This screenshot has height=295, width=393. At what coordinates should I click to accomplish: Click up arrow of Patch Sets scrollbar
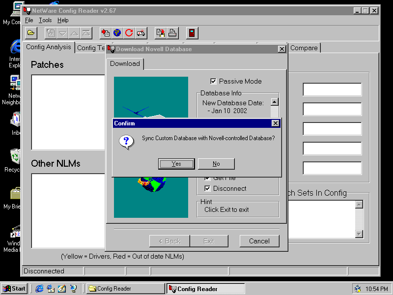359,205
